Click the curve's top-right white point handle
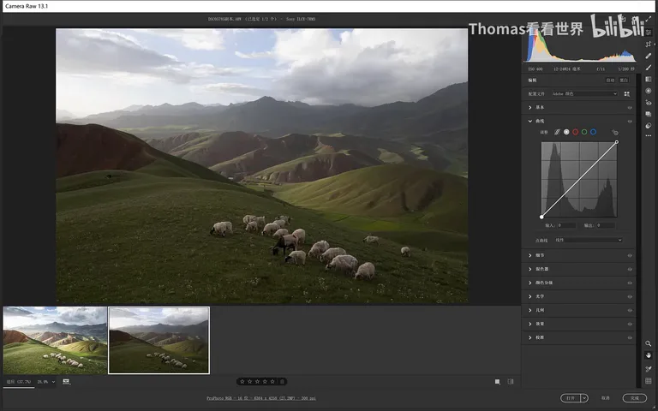Screen dimensions: 658x411 tap(617, 142)
